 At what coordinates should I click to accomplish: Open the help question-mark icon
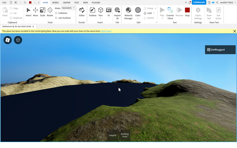[209, 3]
